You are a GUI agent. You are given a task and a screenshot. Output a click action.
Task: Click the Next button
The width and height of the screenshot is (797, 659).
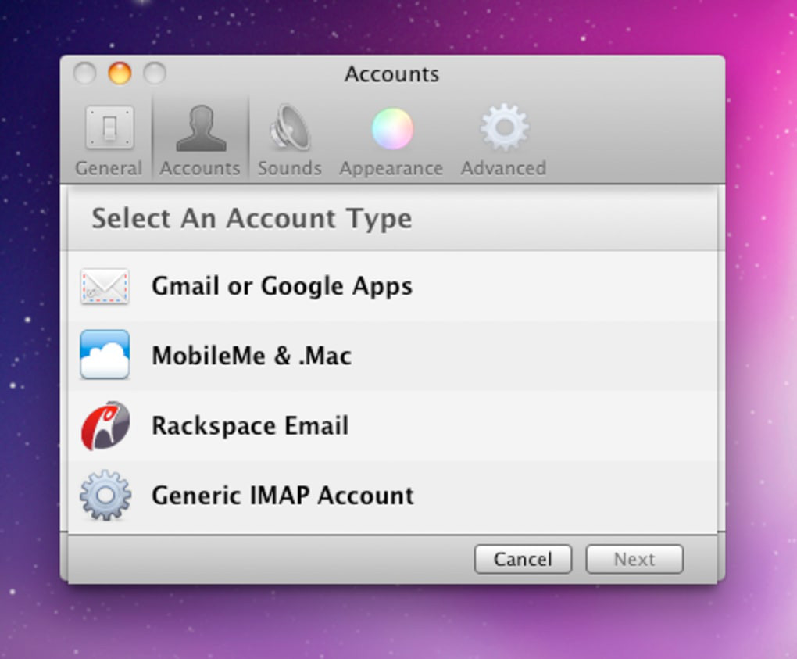634,560
